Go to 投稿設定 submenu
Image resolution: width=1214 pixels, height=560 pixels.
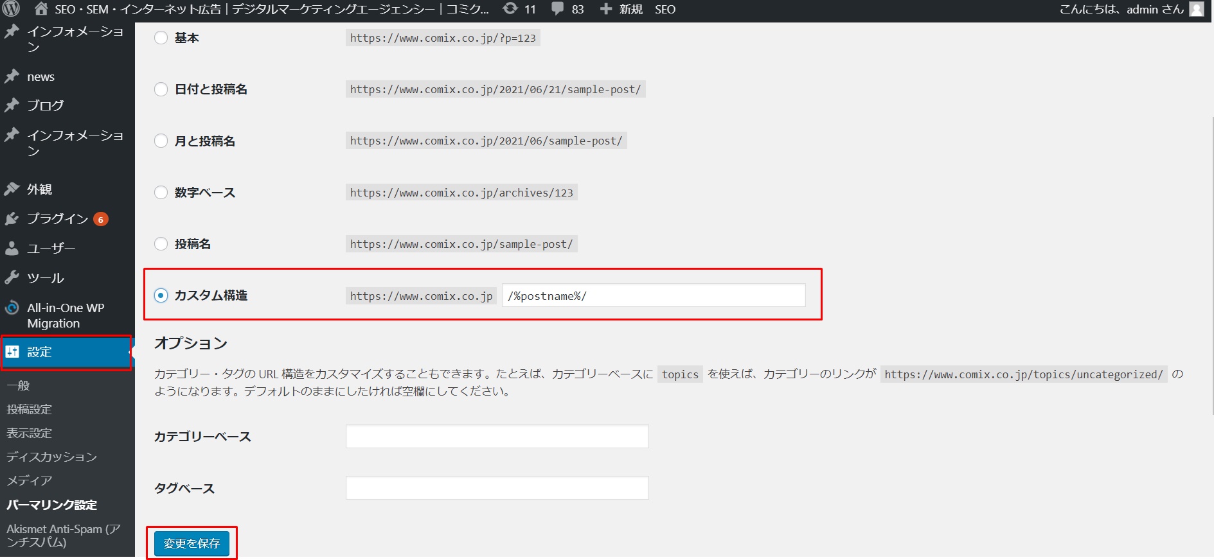tap(29, 409)
